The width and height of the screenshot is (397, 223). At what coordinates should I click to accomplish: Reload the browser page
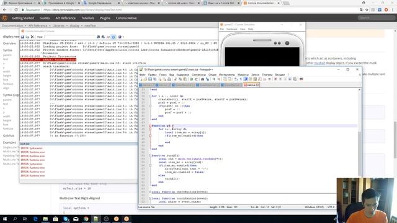pyautogui.click(x=16, y=10)
